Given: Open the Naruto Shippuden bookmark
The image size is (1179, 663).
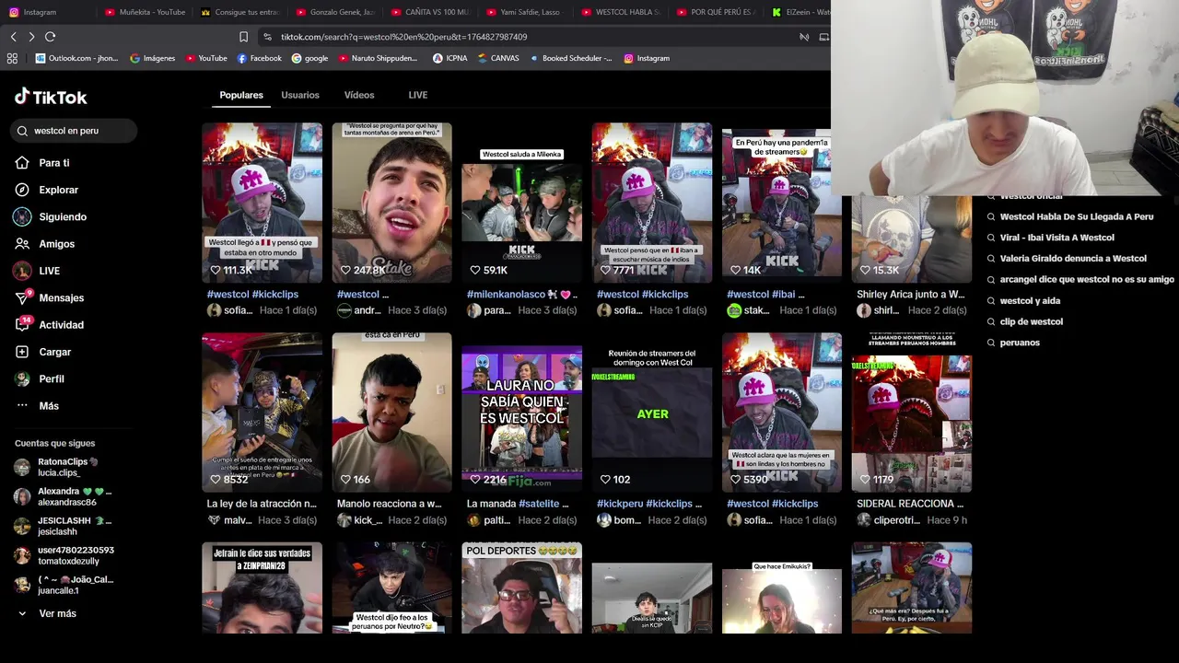Looking at the screenshot, I should (379, 58).
